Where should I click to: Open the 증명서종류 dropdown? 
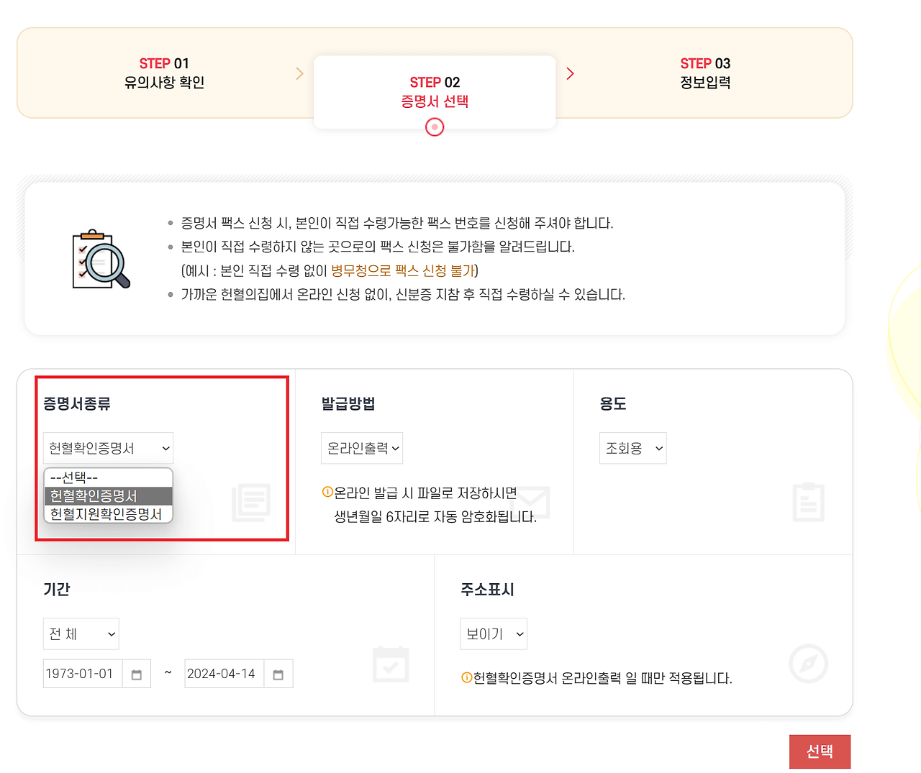(106, 448)
